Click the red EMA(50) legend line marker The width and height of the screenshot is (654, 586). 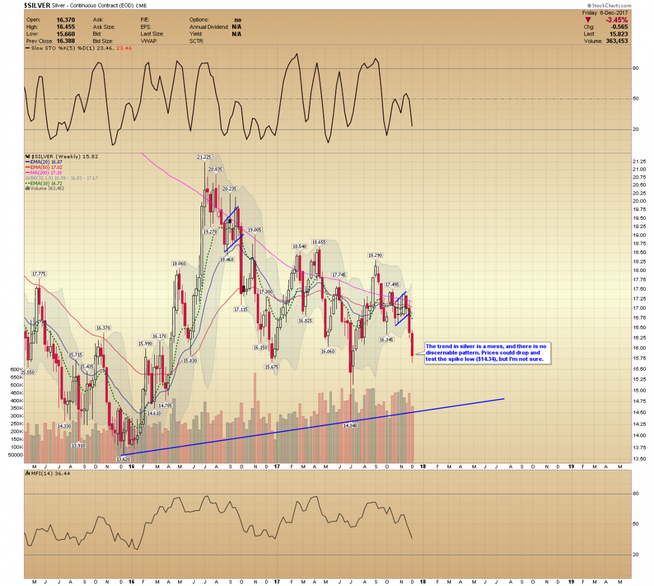coord(27,167)
